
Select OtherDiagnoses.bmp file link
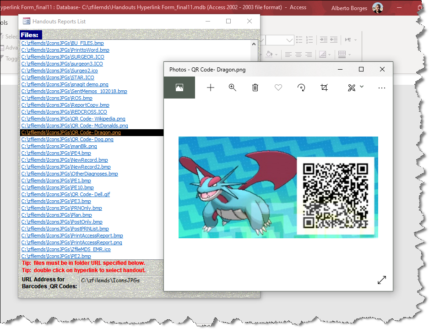click(70, 174)
